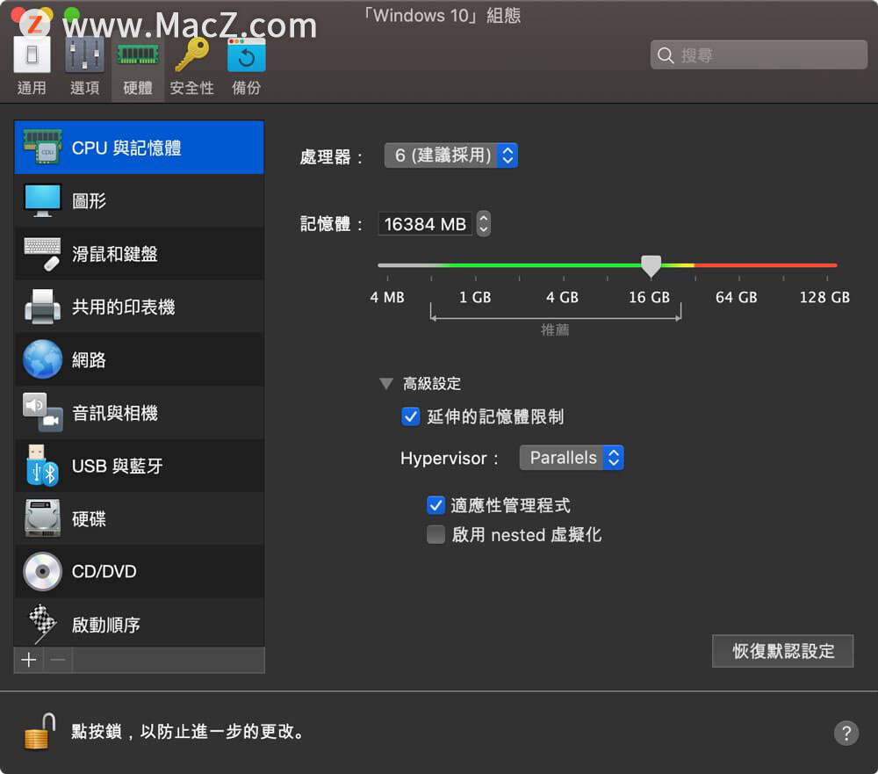This screenshot has height=774, width=878.
Task: Switch to the 選項 tab label
Action: (84, 88)
